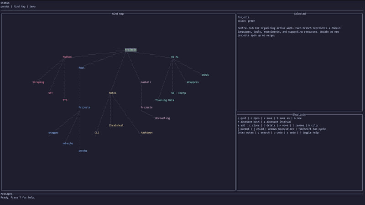
Task: Select the ponder node in the map
Action: coord(83,151)
